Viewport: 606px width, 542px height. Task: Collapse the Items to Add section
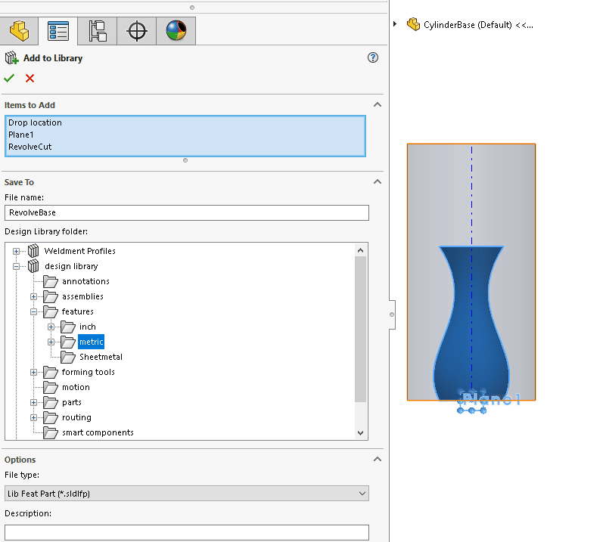pyautogui.click(x=377, y=104)
